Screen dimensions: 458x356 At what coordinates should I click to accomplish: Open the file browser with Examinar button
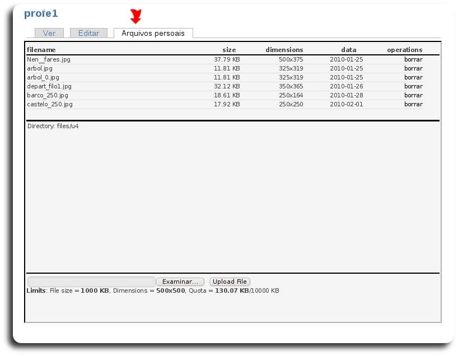click(180, 282)
